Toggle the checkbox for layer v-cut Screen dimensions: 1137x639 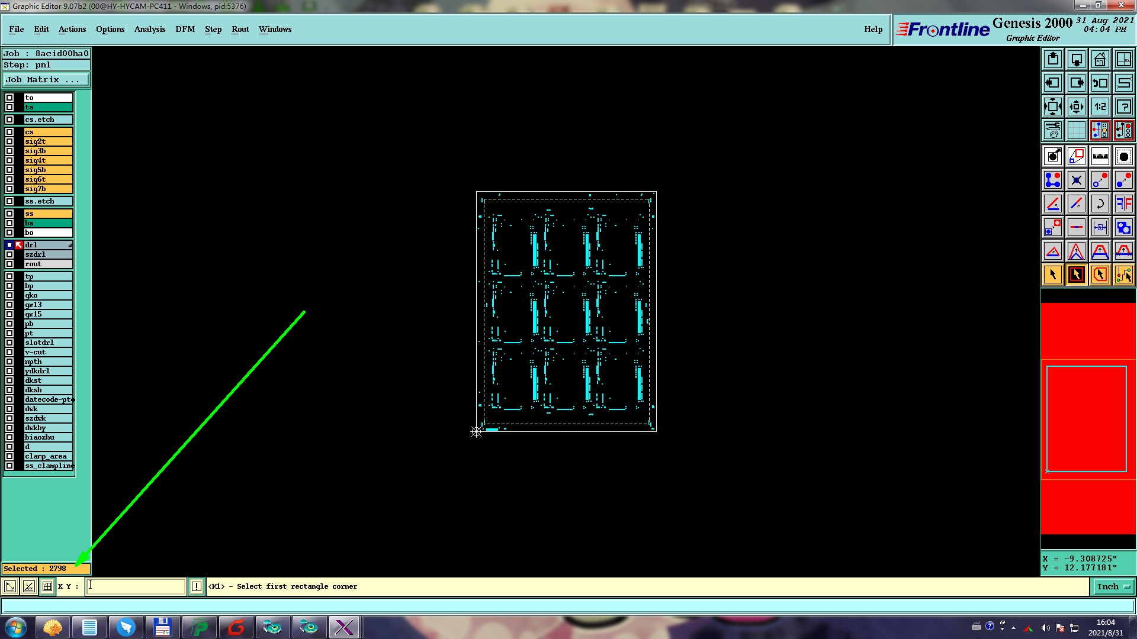(x=9, y=352)
